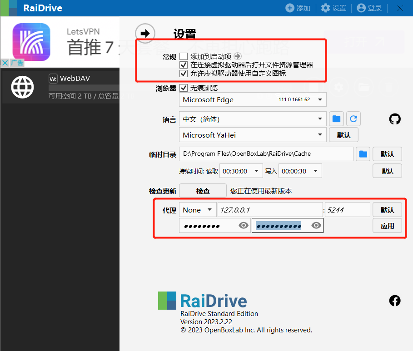The width and height of the screenshot is (413, 351).
Task: Close the RaiDrive window
Action: (400, 8)
